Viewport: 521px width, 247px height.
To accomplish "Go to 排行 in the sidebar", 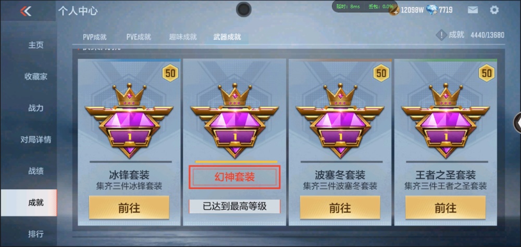I will [x=35, y=234].
